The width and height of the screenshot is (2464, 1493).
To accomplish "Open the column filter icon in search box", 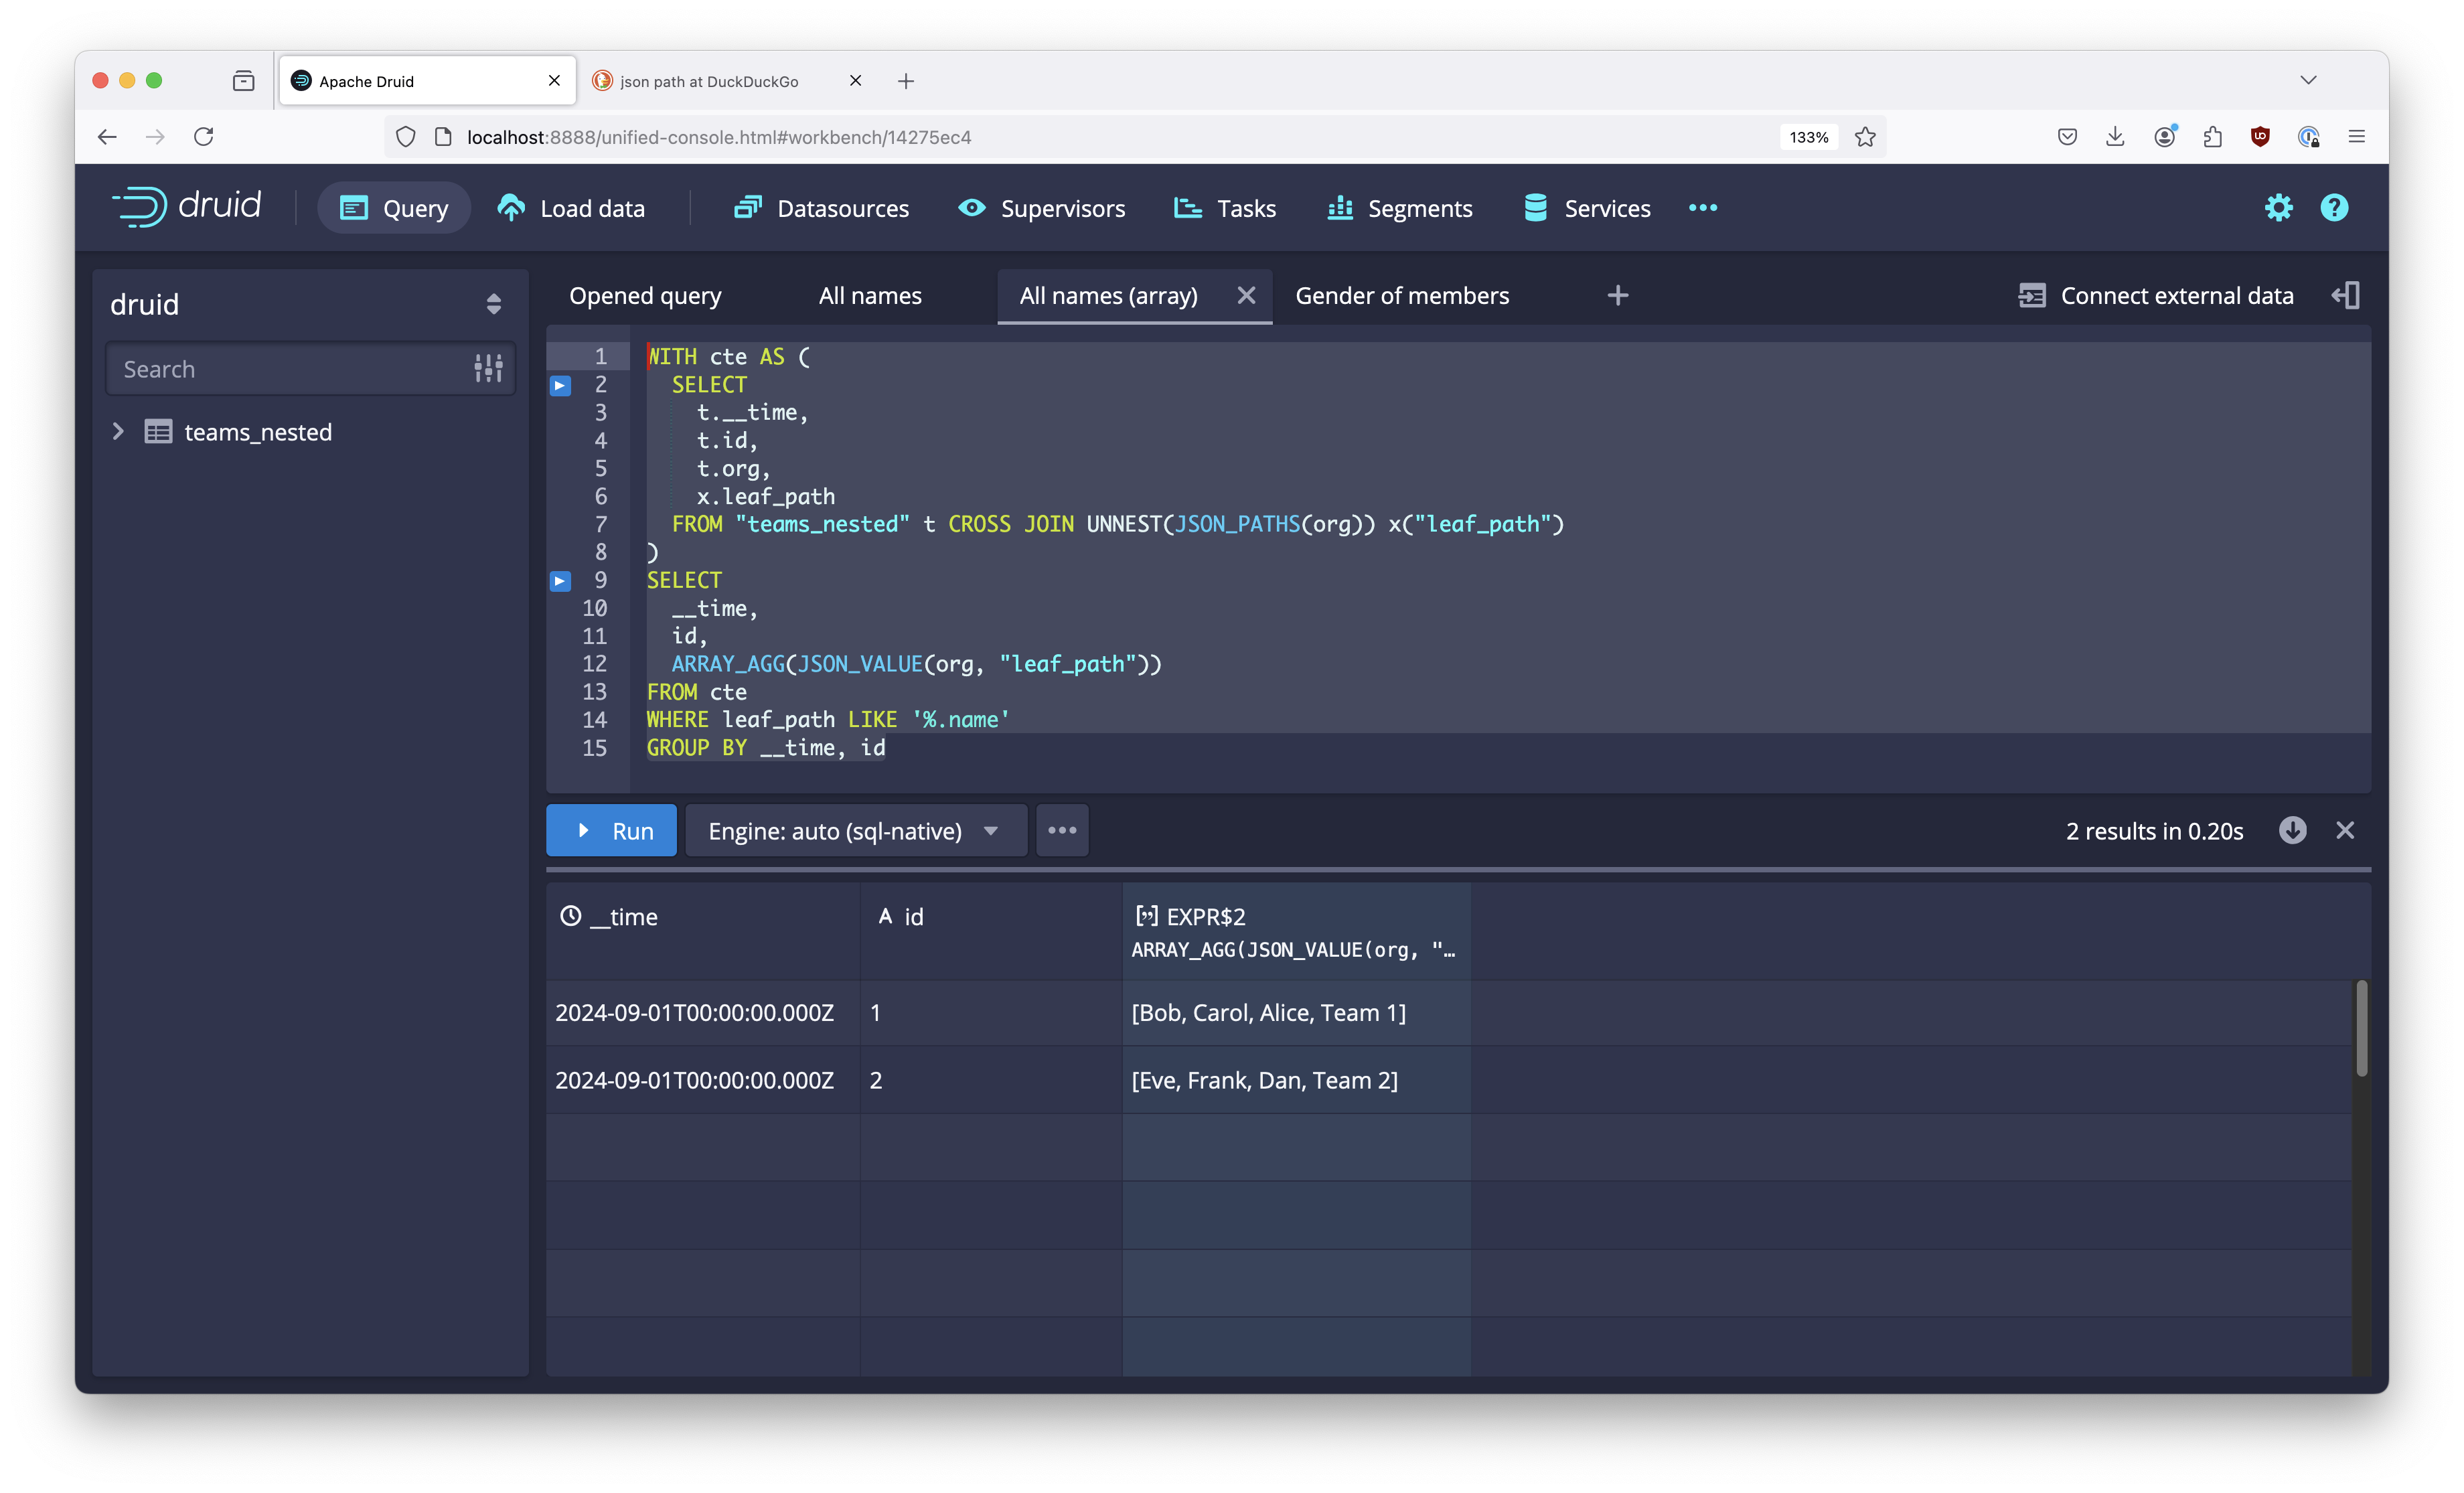I will pos(488,368).
